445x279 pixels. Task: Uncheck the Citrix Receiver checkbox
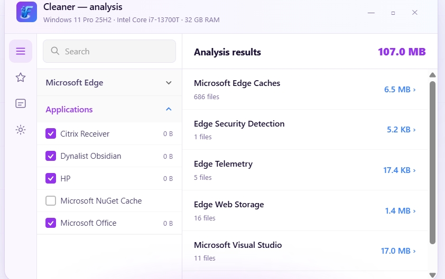(x=51, y=133)
